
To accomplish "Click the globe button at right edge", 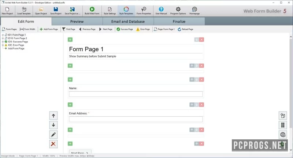I will click(x=283, y=135).
